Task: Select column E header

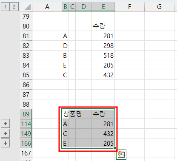Action: (103, 7)
